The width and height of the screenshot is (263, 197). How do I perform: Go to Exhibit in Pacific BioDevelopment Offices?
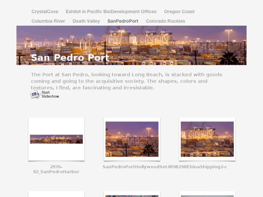click(111, 12)
